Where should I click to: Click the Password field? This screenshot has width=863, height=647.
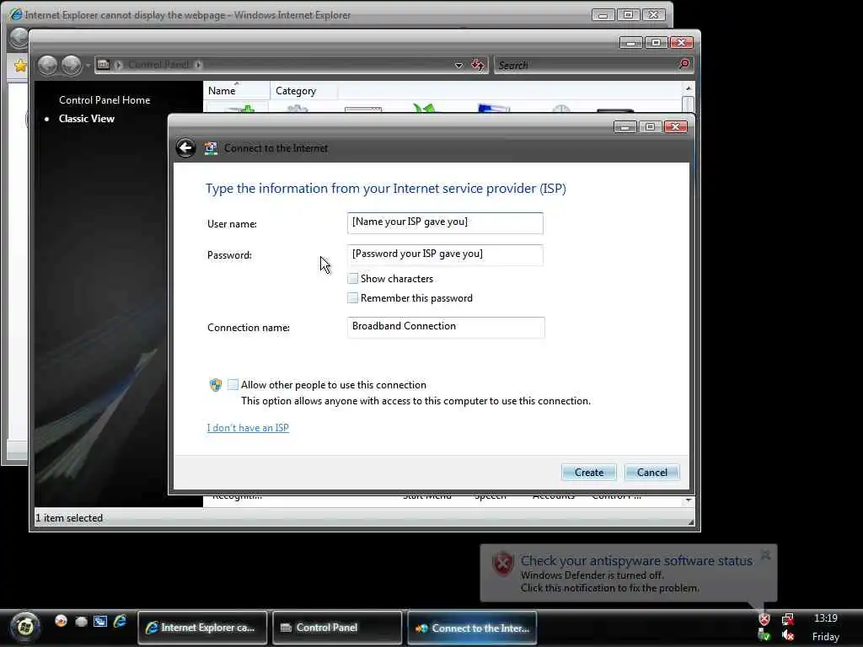click(445, 254)
